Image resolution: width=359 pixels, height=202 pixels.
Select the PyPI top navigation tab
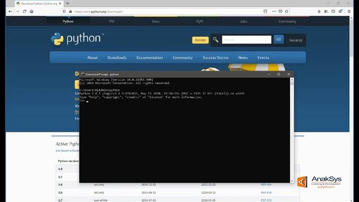coord(200,21)
